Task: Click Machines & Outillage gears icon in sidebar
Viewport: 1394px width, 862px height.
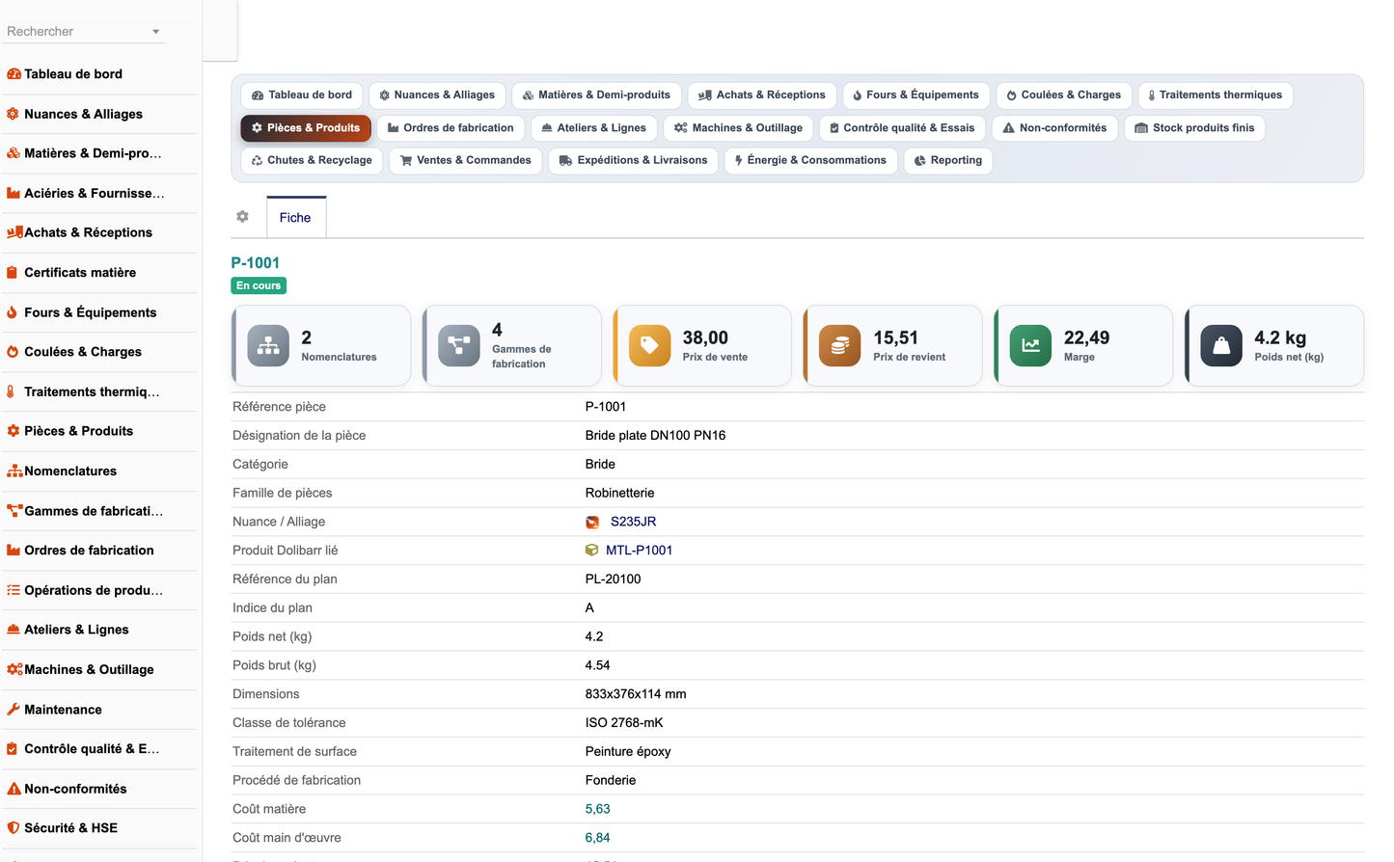Action: click(x=14, y=669)
